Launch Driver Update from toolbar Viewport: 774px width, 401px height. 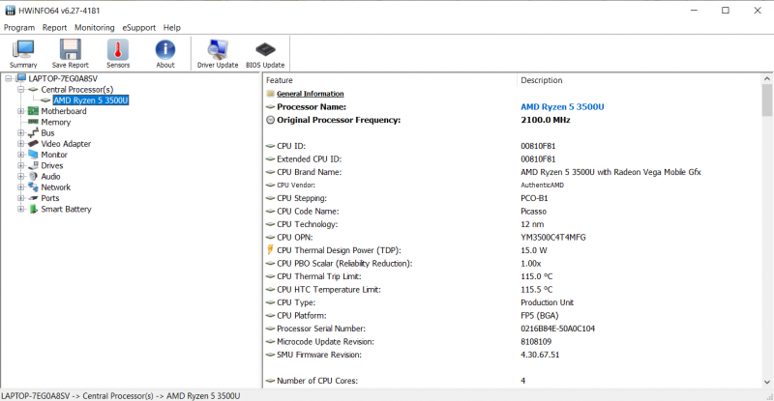click(218, 52)
